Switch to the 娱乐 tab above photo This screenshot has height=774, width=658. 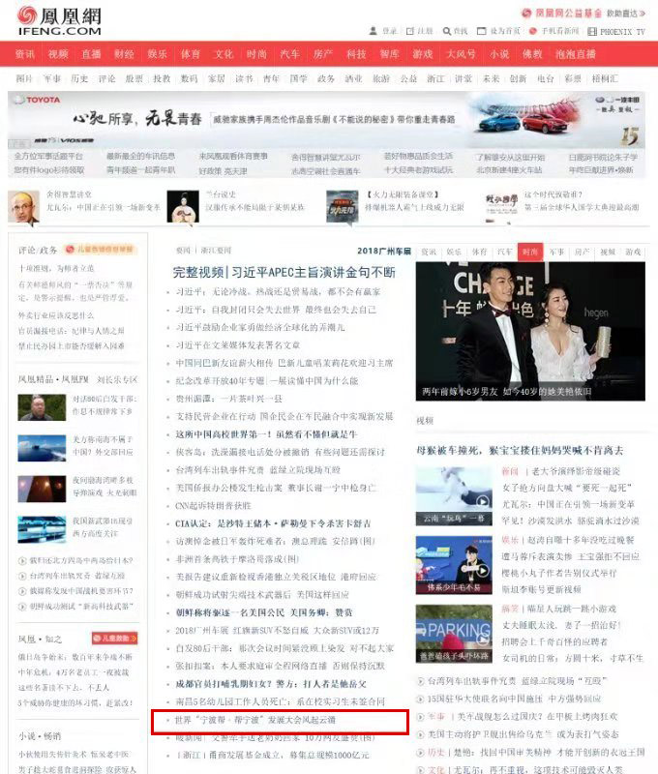[x=453, y=251]
